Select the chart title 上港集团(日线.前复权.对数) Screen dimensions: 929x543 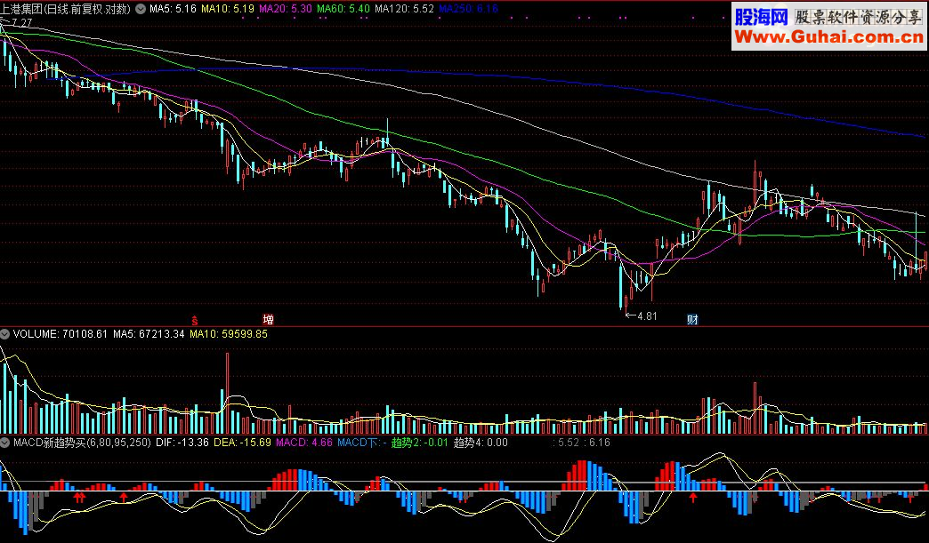[x=66, y=9]
